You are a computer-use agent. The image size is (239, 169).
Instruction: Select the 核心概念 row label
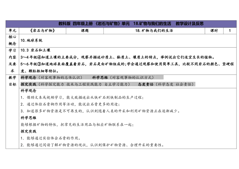pyautogui.click(x=12, y=40)
